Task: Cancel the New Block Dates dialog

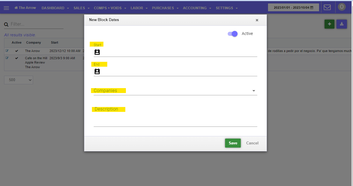Action: coord(252,143)
